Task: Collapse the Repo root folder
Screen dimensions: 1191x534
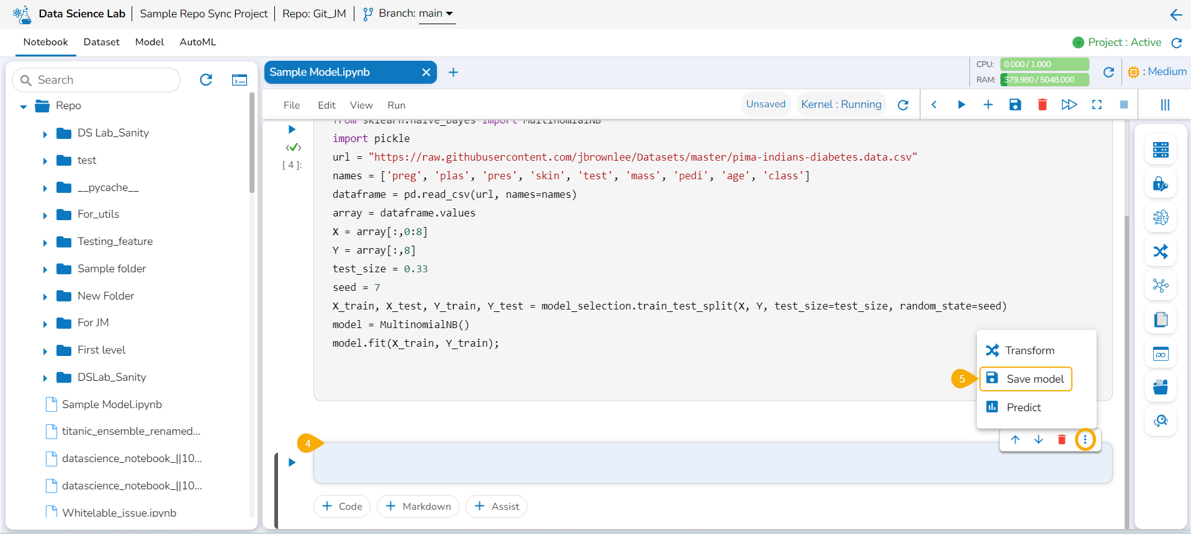Action: (x=24, y=106)
